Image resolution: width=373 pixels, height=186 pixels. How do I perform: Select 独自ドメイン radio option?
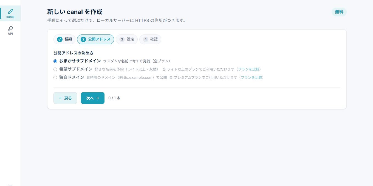point(55,77)
